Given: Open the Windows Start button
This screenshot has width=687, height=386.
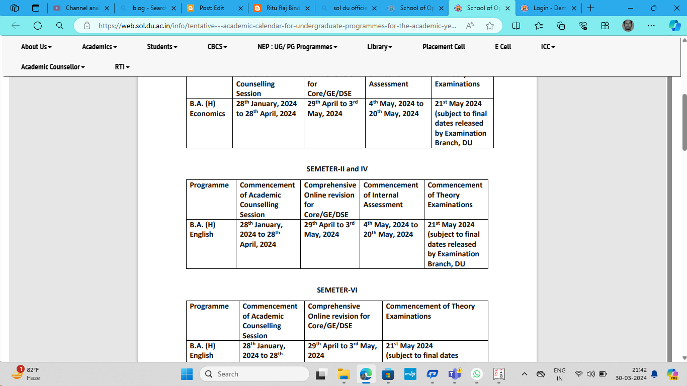Looking at the screenshot, I should click(x=187, y=374).
